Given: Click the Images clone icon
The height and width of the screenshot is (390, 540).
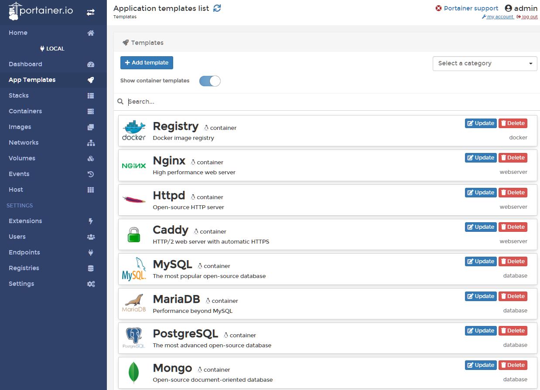Looking at the screenshot, I should [x=91, y=127].
